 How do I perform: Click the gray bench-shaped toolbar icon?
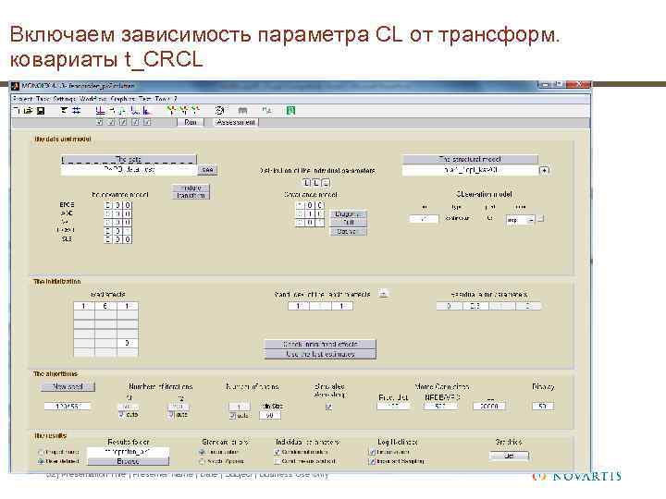(x=242, y=111)
